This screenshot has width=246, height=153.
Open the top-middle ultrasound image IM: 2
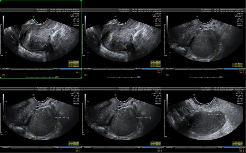(123, 38)
